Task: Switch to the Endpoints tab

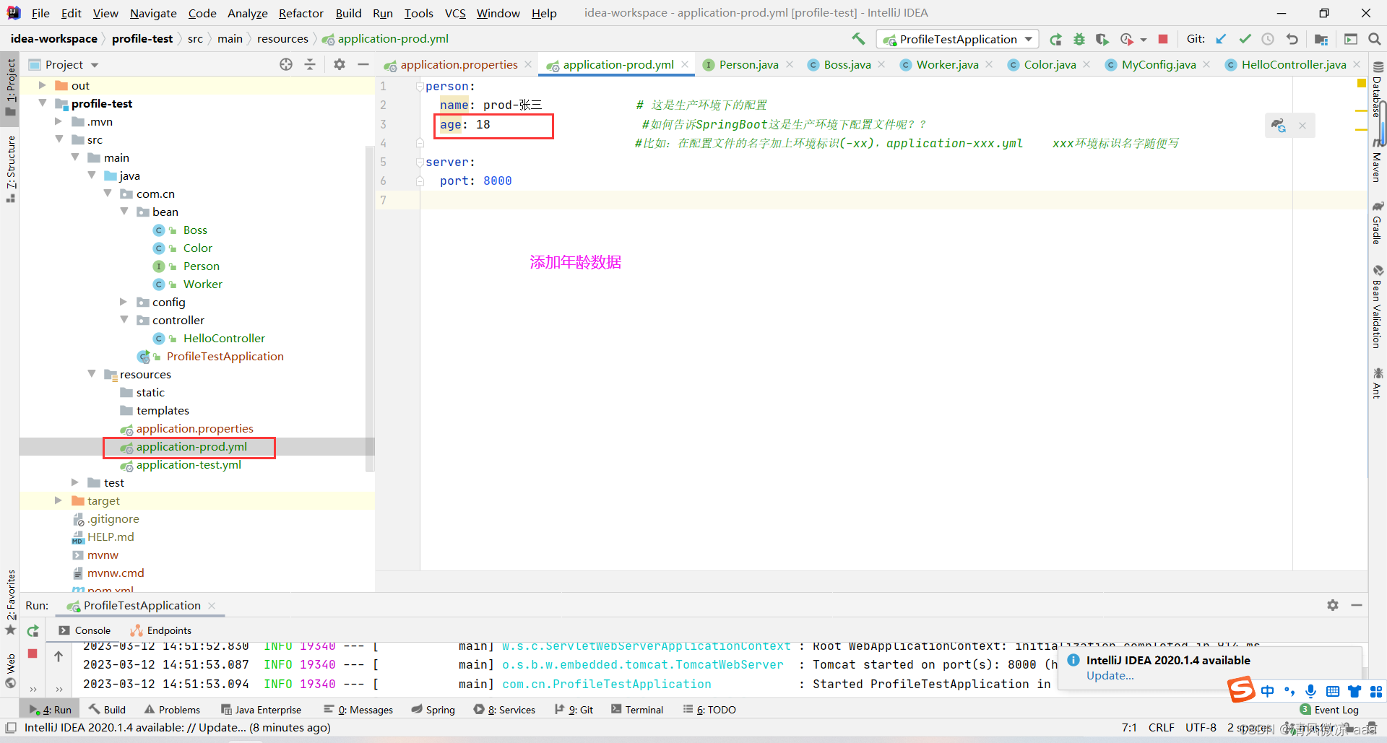Action: click(x=160, y=630)
